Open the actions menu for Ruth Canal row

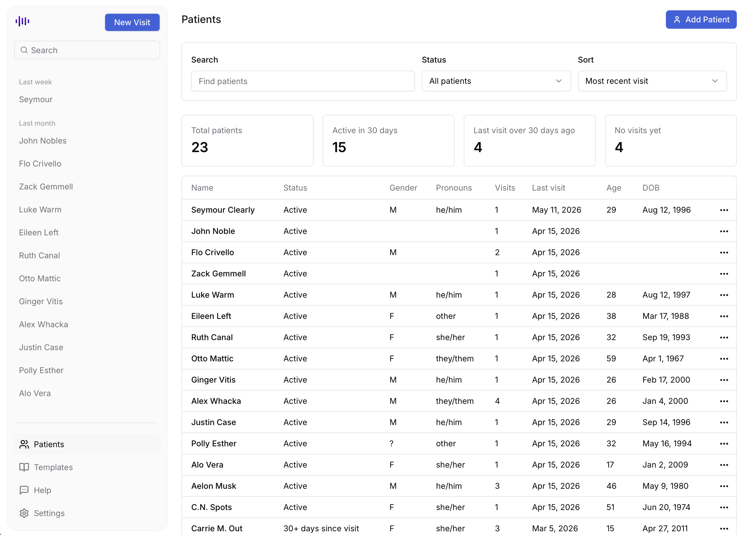coord(724,338)
